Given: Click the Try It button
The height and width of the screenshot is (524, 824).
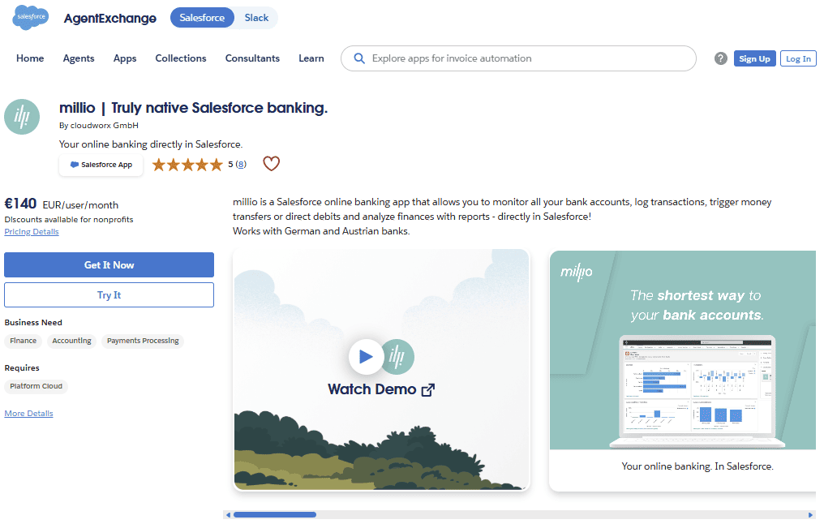Looking at the screenshot, I should coord(109,294).
